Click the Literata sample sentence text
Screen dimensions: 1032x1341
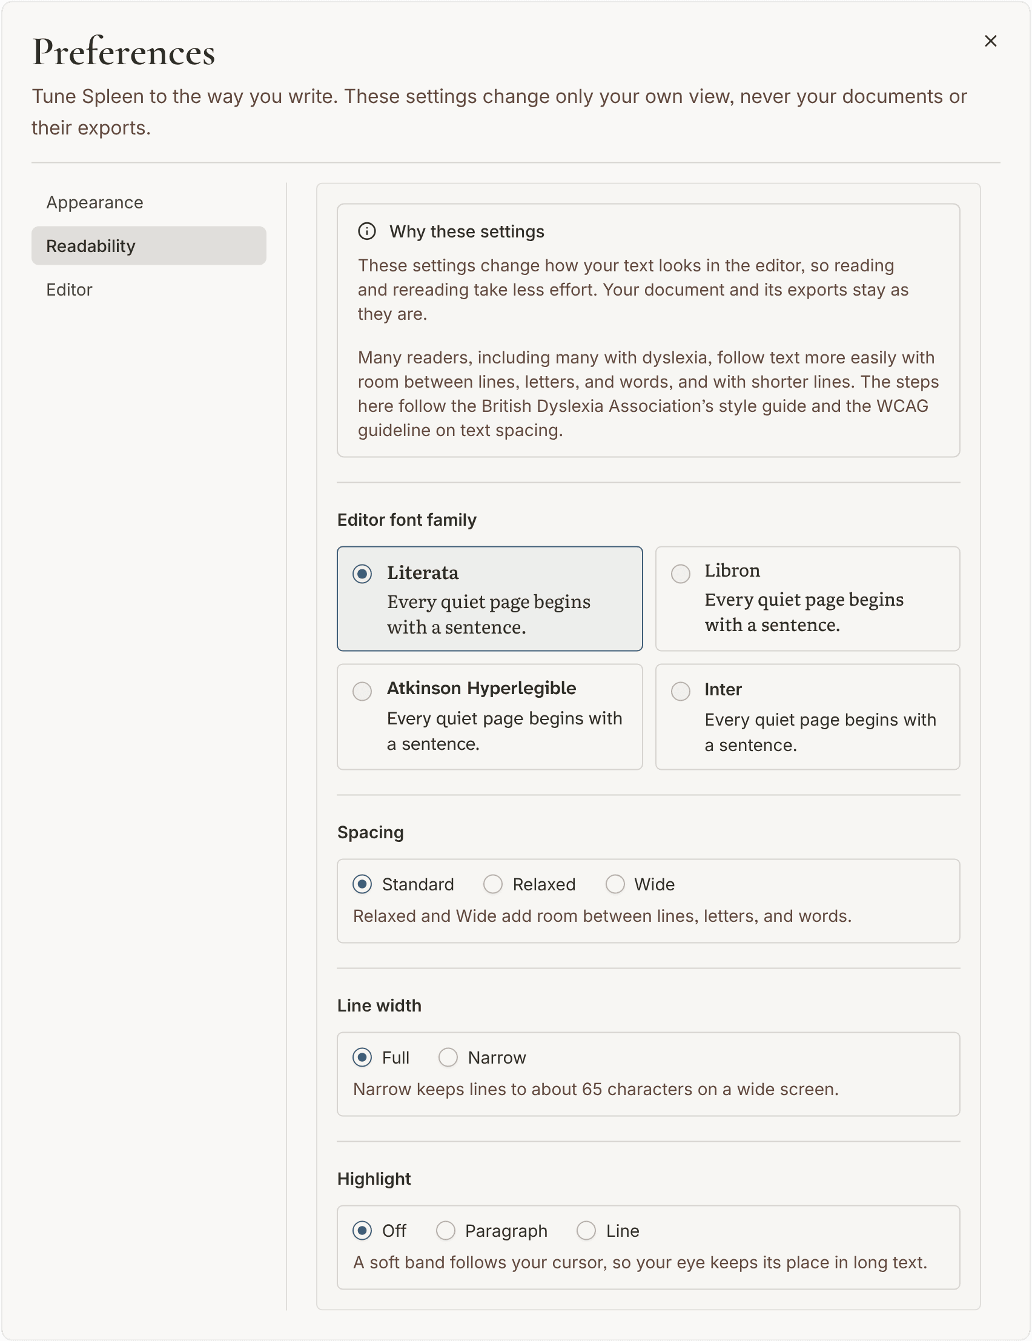pyautogui.click(x=489, y=615)
